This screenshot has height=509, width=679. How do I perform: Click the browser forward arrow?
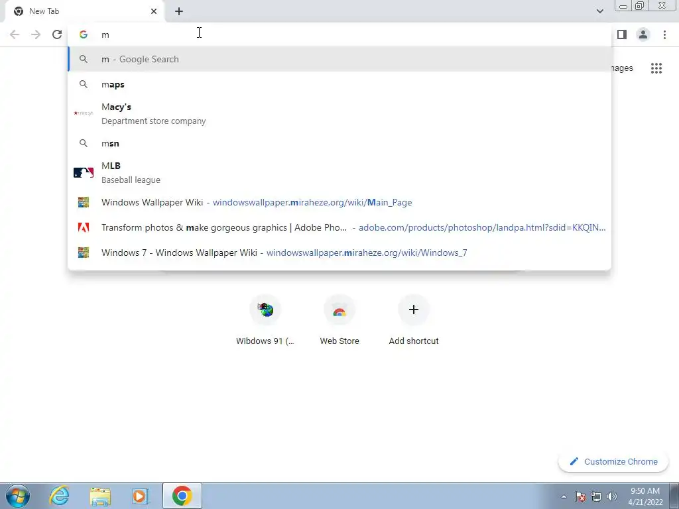36,34
